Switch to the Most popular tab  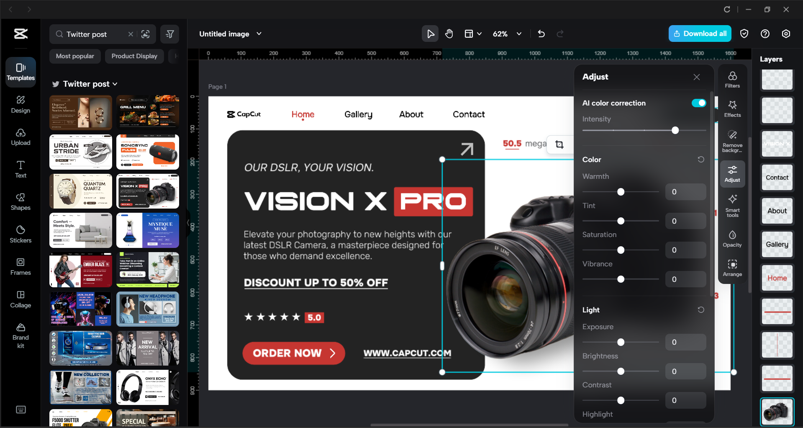point(75,56)
